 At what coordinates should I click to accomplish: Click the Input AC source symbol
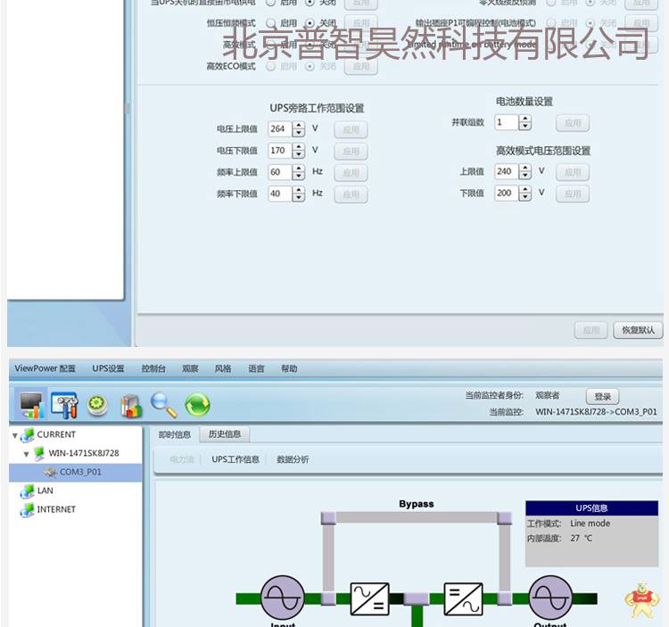click(x=283, y=598)
